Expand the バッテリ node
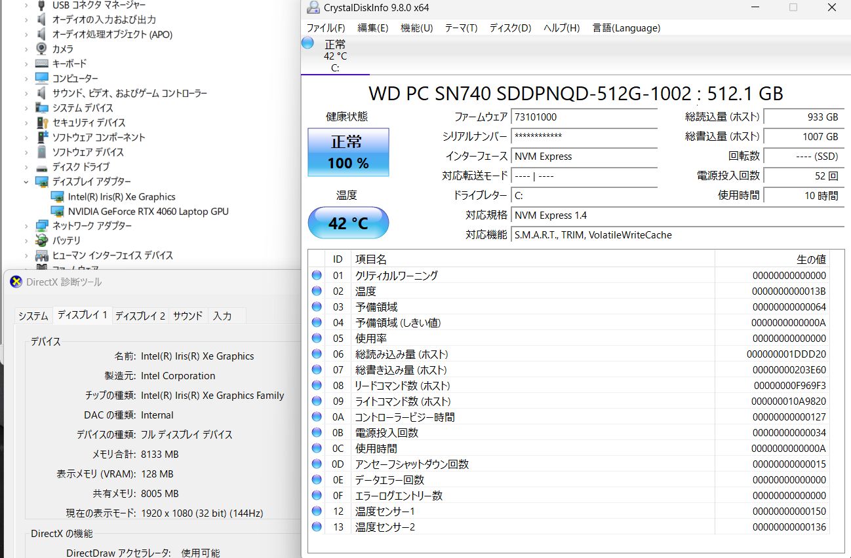 click(x=26, y=240)
